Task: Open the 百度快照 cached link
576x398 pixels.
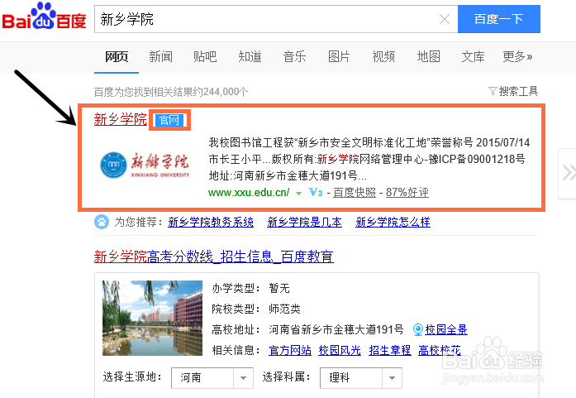Action: [x=355, y=192]
